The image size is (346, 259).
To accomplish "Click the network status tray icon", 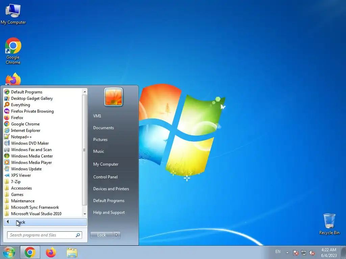I will 304,253.
